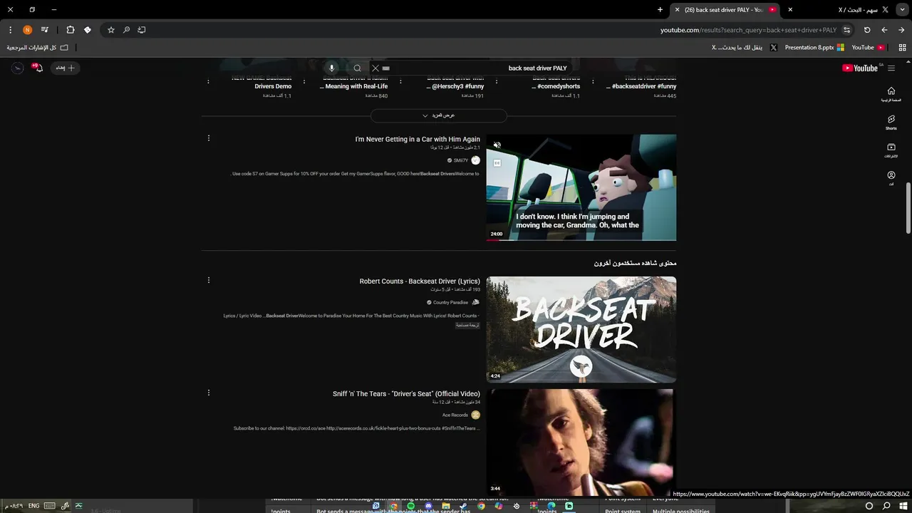Click the YouTube logo
The height and width of the screenshot is (513, 912).
860,68
